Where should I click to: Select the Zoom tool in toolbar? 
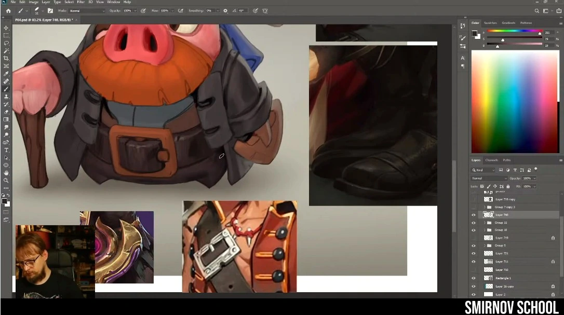point(6,180)
